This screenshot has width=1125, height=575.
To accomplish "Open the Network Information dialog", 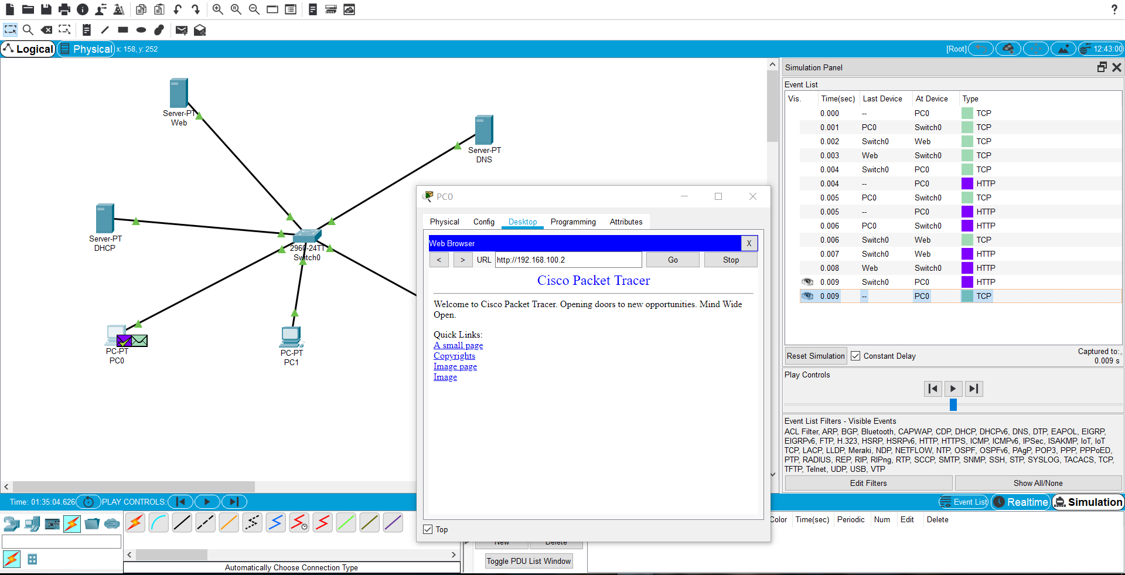I will 82,9.
